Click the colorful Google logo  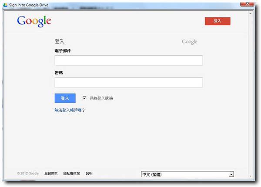coord(34,21)
